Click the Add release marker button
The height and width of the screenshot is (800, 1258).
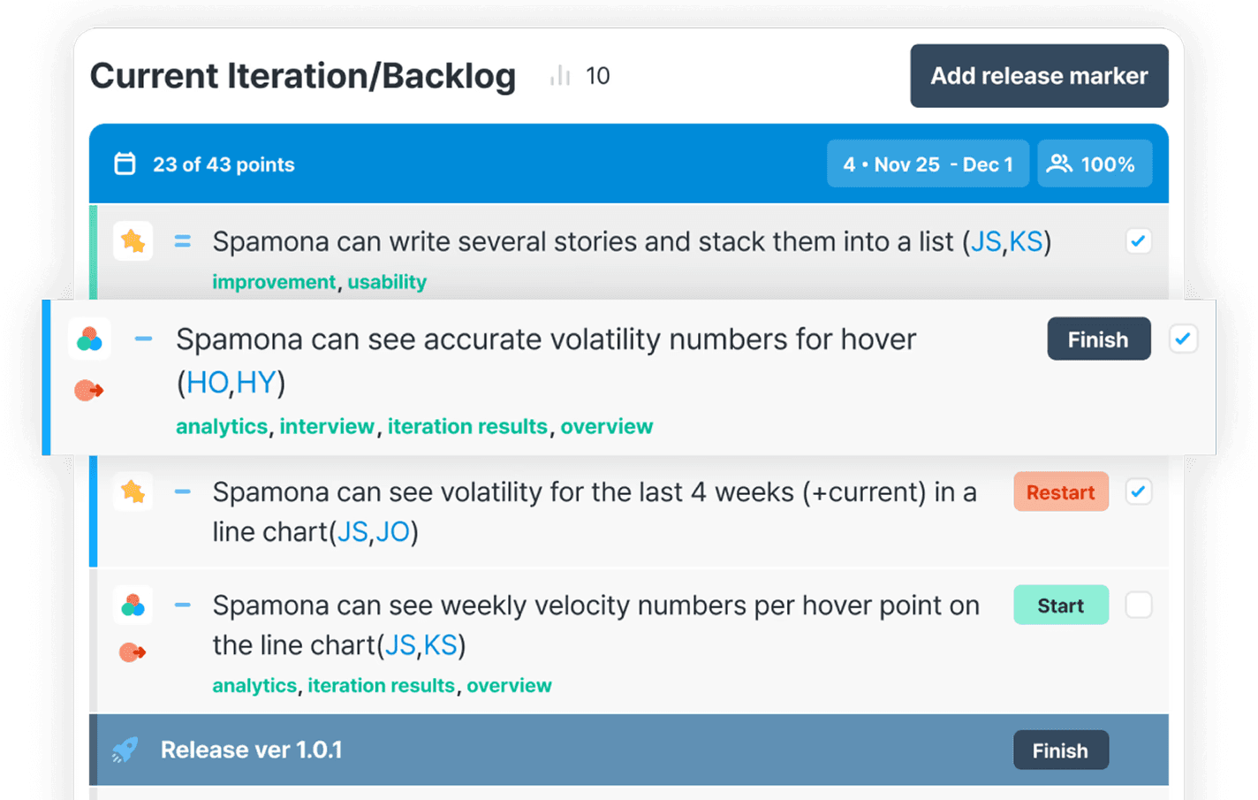pos(1039,76)
